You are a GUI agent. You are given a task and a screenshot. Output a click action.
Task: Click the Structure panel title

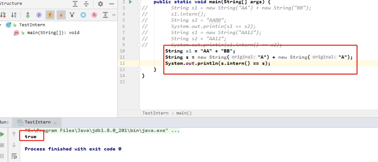click(11, 4)
